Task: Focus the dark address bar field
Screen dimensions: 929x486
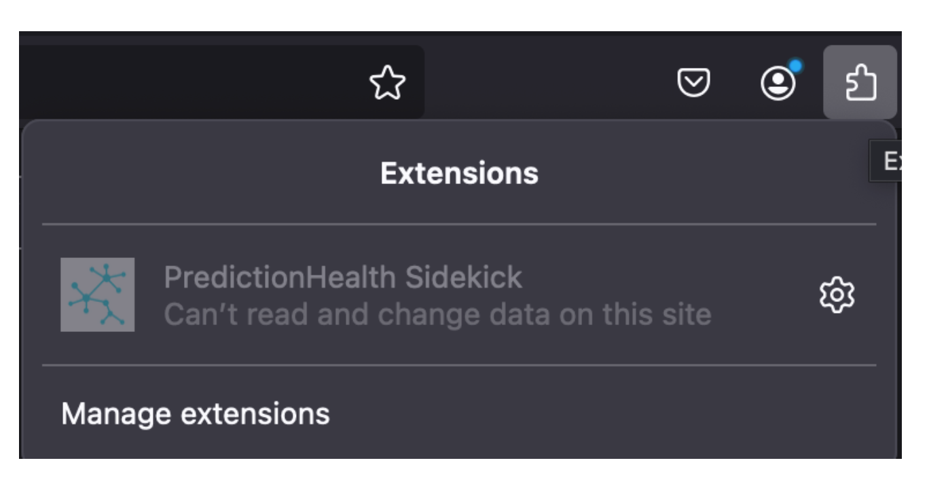Action: click(x=204, y=81)
